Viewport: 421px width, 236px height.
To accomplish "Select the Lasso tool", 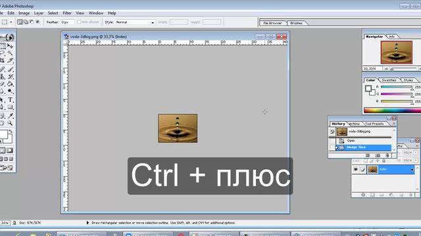I will pos(2,53).
